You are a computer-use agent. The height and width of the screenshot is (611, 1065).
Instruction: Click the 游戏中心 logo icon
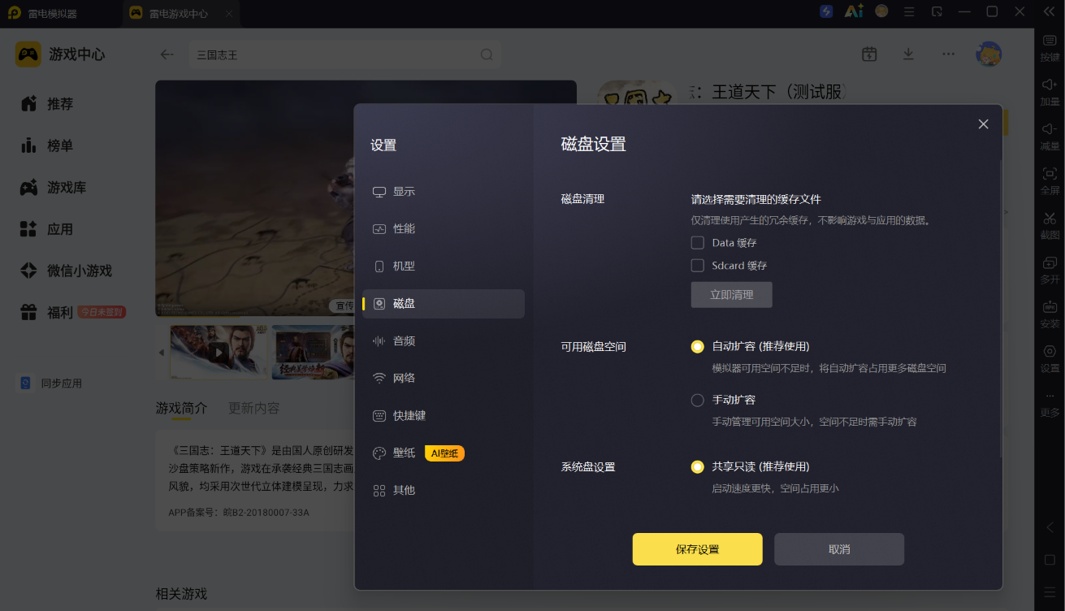(x=28, y=54)
